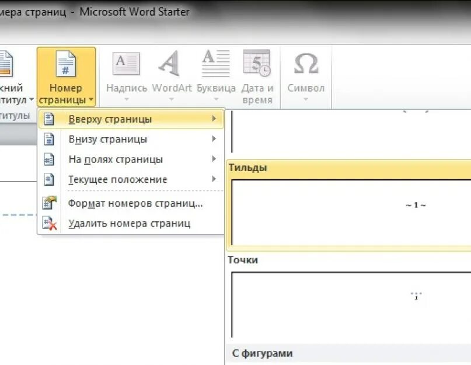
Task: Select the Тильды page number preview
Action: point(351,212)
